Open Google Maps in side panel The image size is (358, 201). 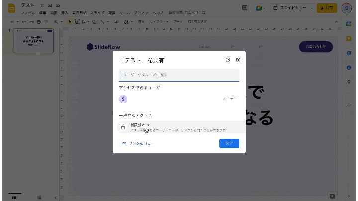point(349,81)
